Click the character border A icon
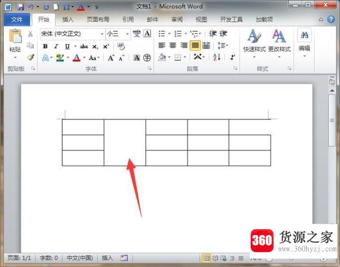 point(147,33)
